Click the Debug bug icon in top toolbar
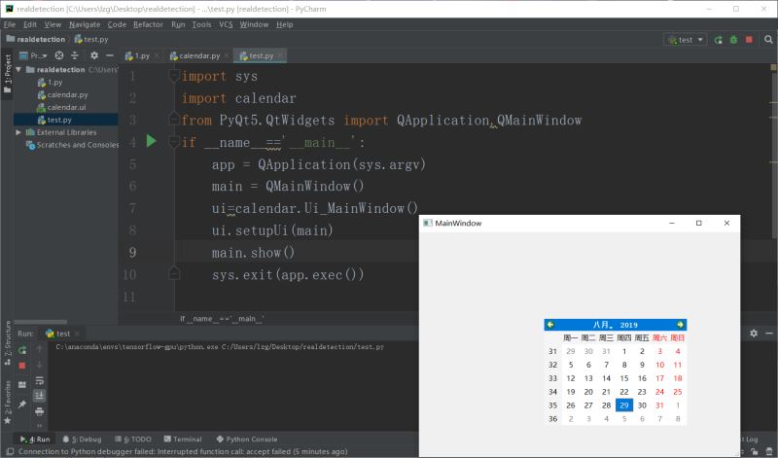This screenshot has width=778, height=458. (732, 40)
